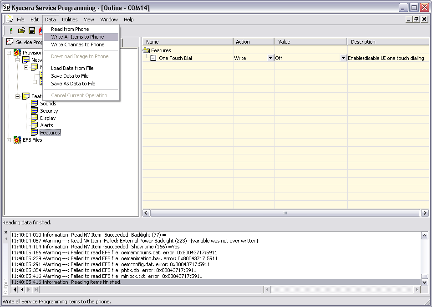Screen dimensions: 432x307
Task: Expand the EFS Files tree node
Action: click(x=9, y=140)
